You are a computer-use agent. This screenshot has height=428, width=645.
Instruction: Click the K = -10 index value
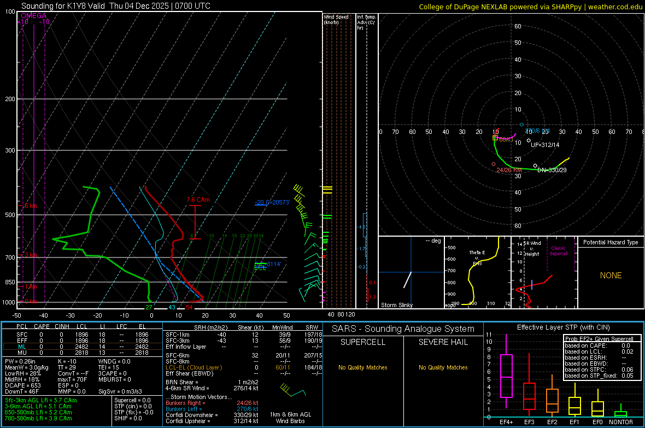(67, 361)
